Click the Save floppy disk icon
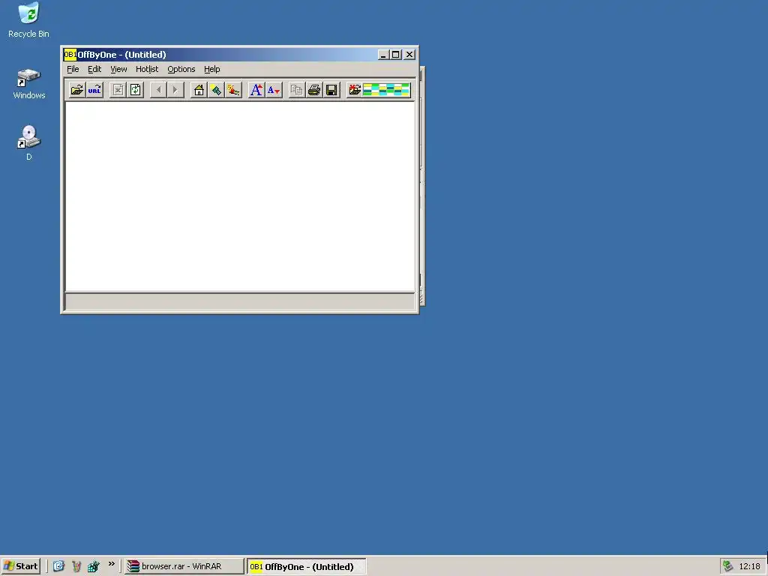The image size is (768, 576). (x=331, y=90)
